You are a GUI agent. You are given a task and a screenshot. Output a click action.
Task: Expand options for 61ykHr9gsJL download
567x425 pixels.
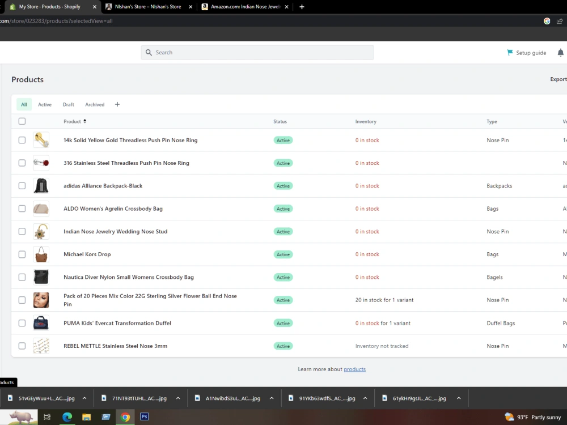[459, 398]
